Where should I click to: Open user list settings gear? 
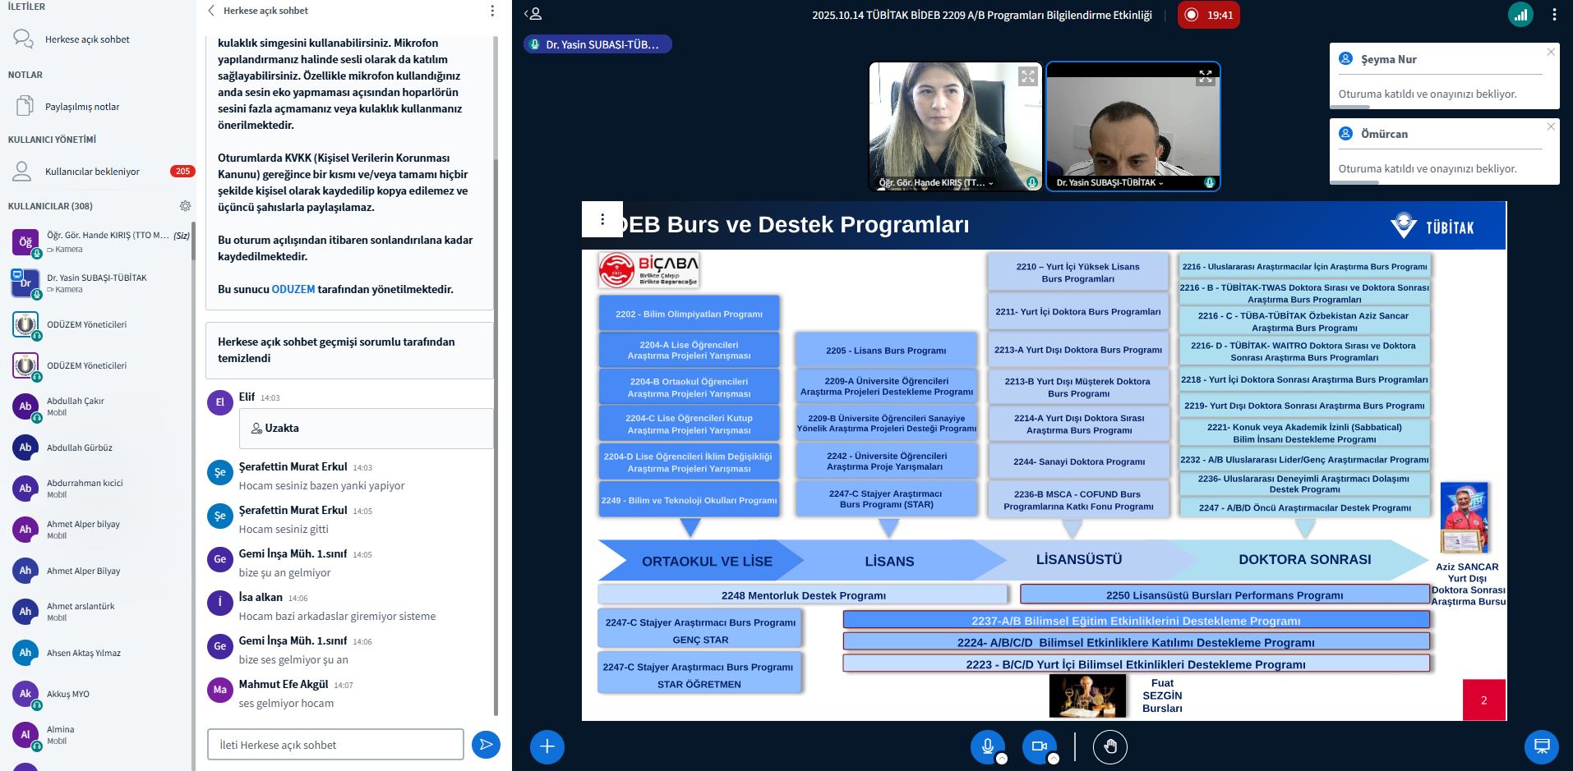185,206
